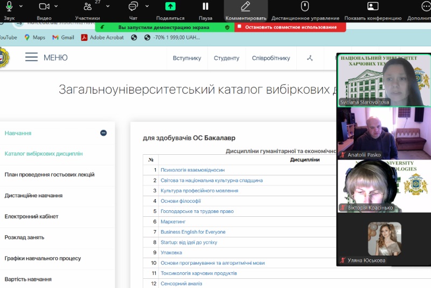Pause screen sharing with Пауза
431x288 pixels.
[205, 6]
